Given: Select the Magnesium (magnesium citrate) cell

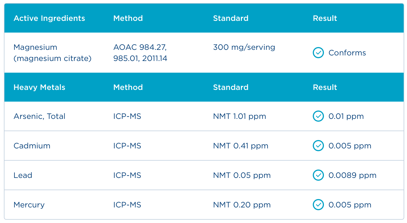Looking at the screenshot, I should (x=52, y=53).
